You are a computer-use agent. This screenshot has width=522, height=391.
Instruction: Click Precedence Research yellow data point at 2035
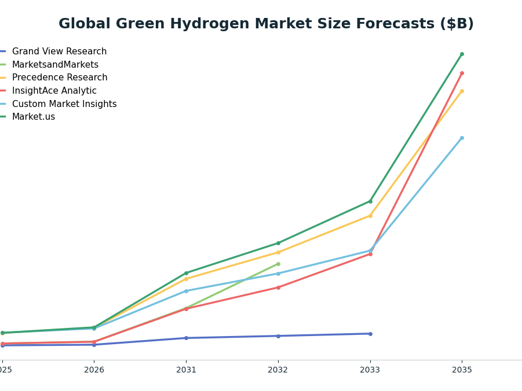462,91
